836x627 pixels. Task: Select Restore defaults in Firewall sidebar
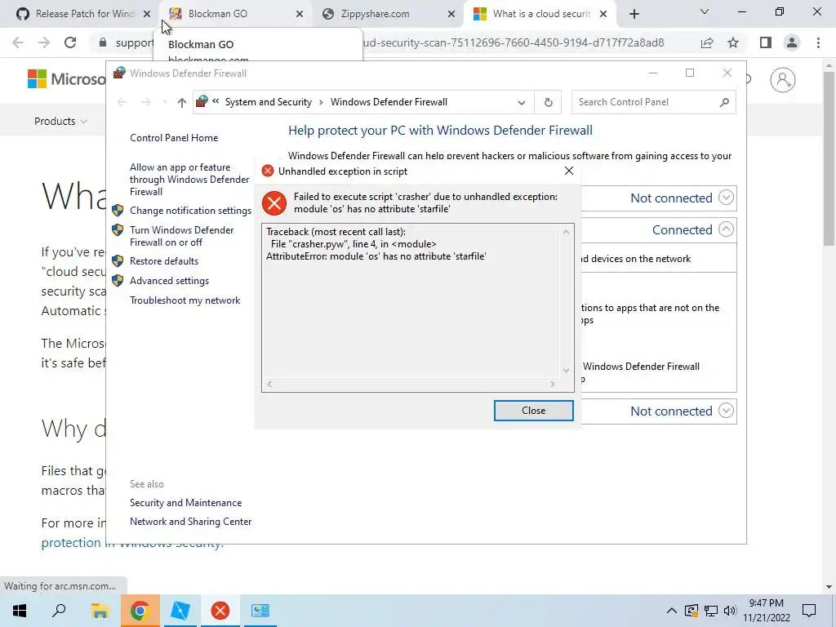tap(163, 261)
